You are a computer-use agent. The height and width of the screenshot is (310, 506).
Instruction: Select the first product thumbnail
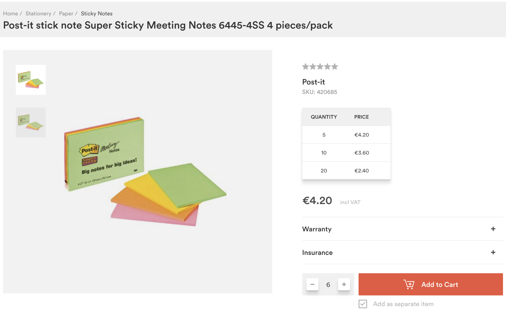(31, 80)
